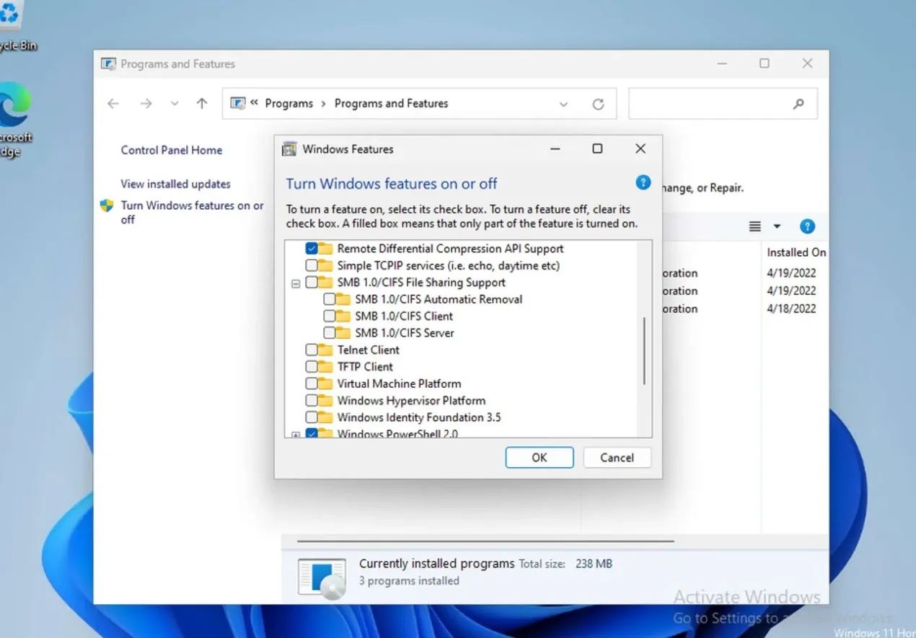Click the help icon in Windows Features dialog
The width and height of the screenshot is (916, 638).
[643, 182]
